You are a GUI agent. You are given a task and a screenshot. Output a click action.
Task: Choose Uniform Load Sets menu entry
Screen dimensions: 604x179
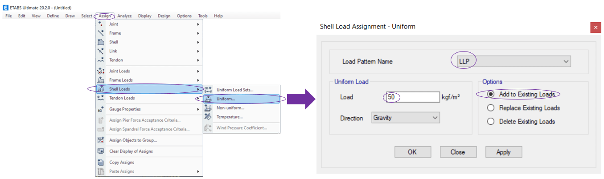(x=235, y=90)
